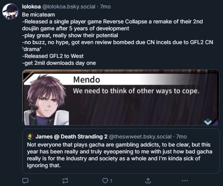
Task: Click the dialogue advance chevron in the image
Action: pyautogui.click(x=208, y=122)
